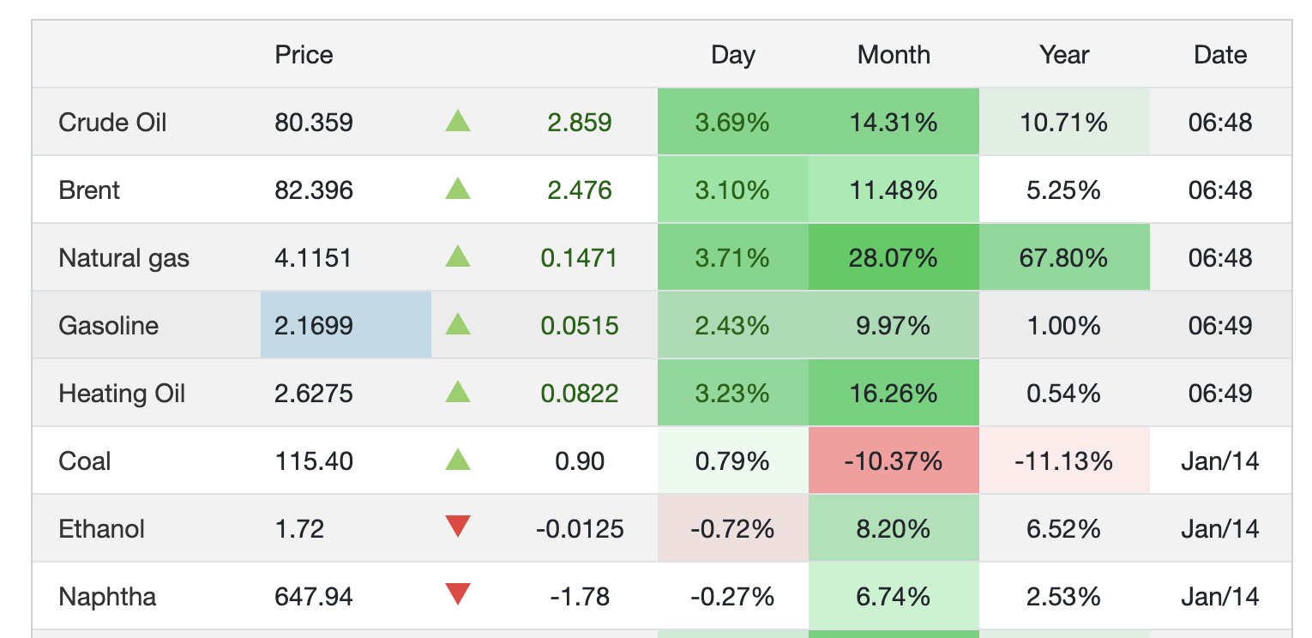Click Coal month change -10.37%
1312x638 pixels.
tap(894, 460)
